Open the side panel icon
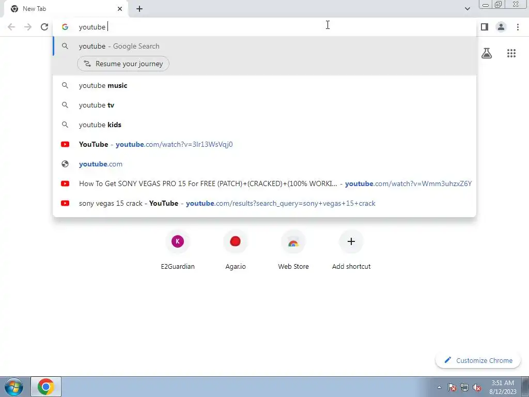The image size is (529, 397). click(x=485, y=27)
